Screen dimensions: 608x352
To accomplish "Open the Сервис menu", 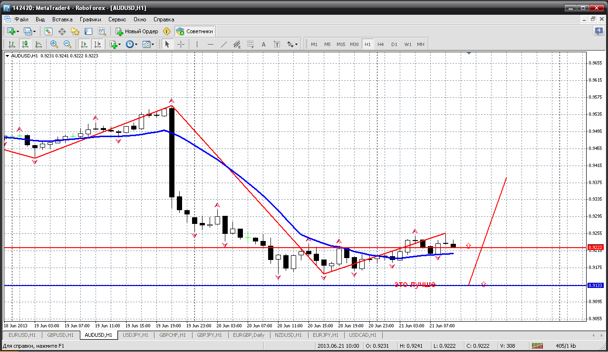I will 117,19.
